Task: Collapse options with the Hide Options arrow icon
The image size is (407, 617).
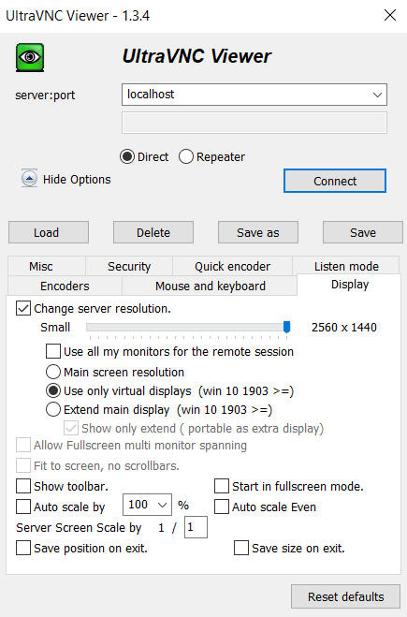Action: point(30,179)
